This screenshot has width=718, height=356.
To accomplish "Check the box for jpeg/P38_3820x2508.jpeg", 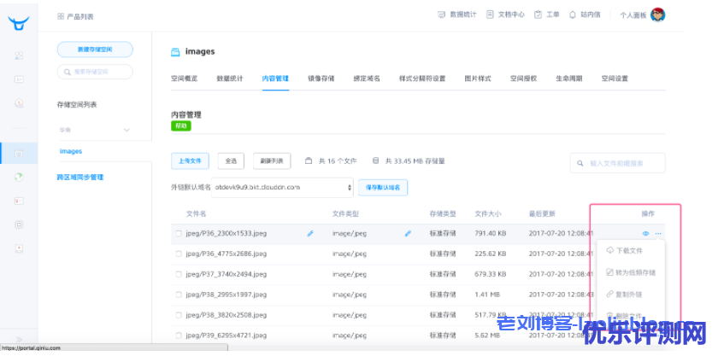I will point(179,315).
